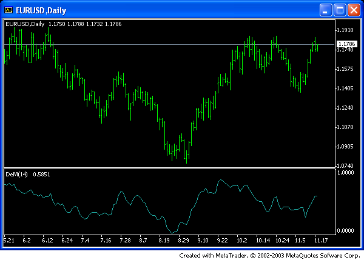Click the chart header 'EURUSD,Daily' label

tap(25, 24)
